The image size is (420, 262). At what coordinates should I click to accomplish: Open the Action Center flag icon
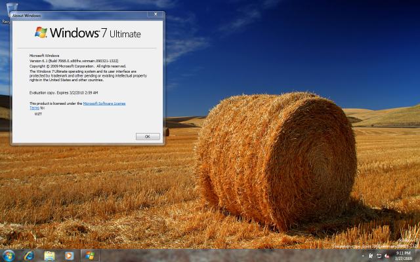pos(371,255)
